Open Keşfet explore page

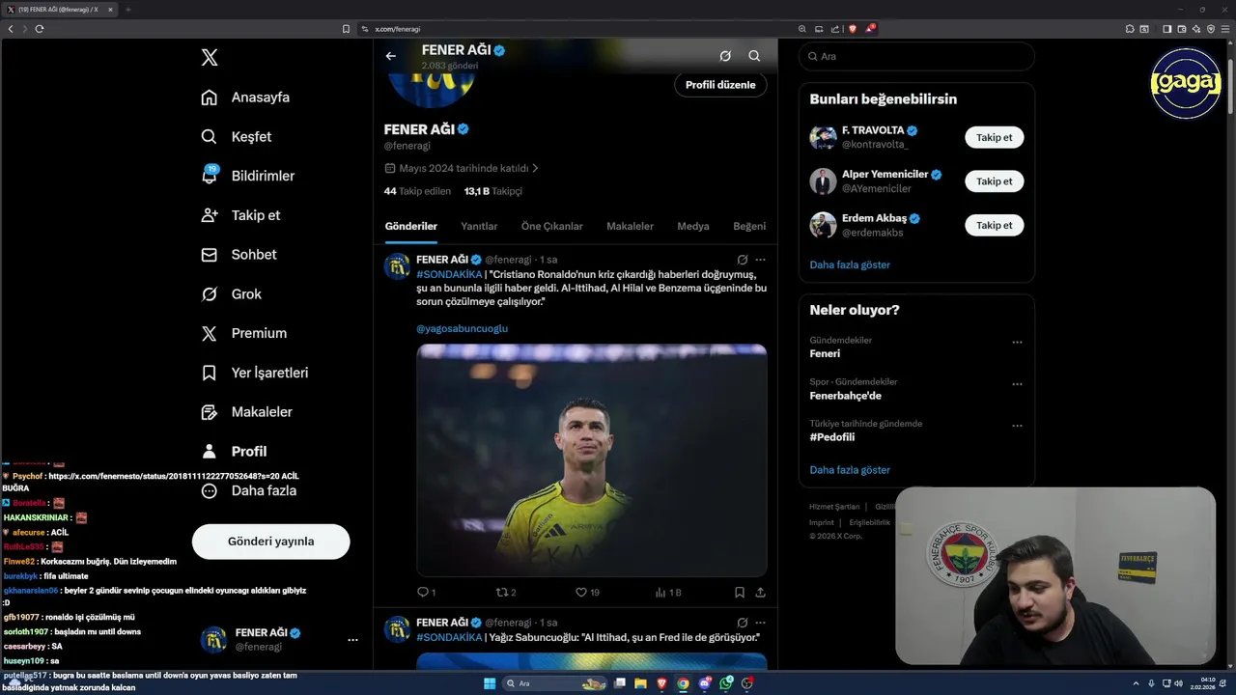coord(236,137)
